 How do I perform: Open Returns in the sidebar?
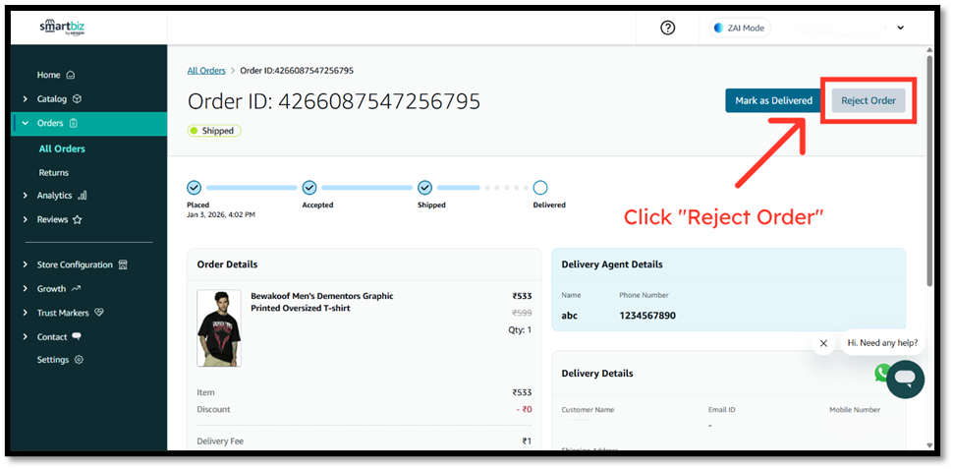[x=54, y=172]
